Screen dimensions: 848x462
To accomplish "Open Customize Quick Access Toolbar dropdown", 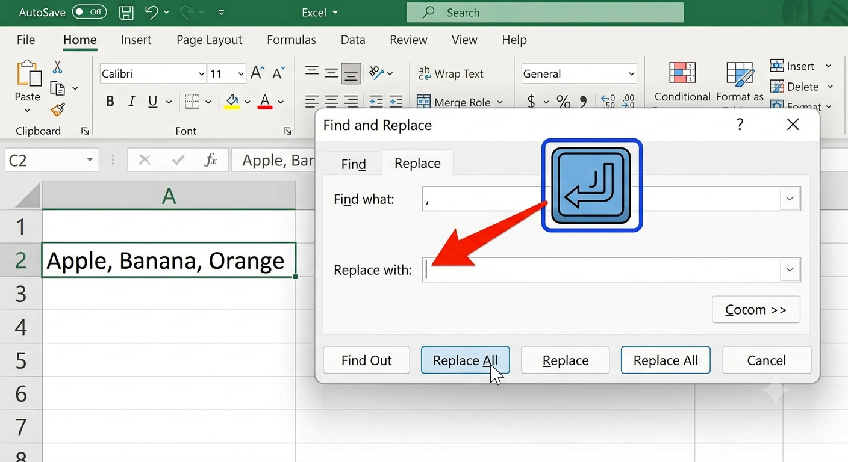I will [x=221, y=12].
